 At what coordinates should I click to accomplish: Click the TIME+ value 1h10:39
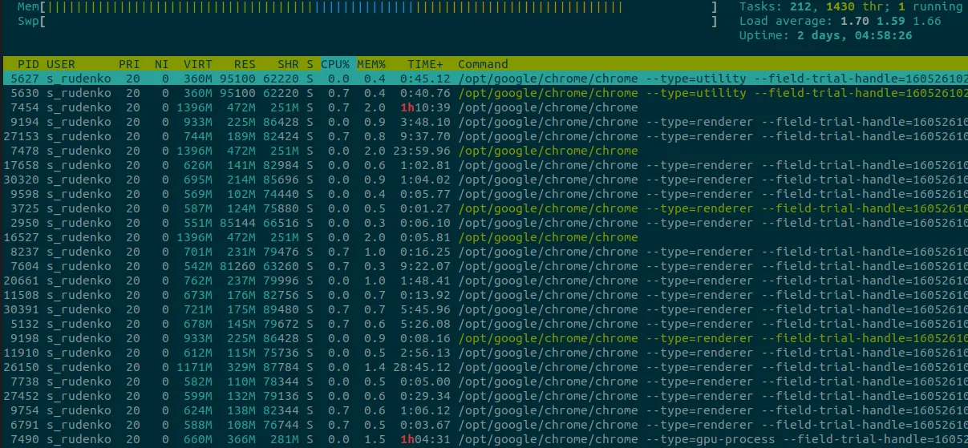[425, 107]
